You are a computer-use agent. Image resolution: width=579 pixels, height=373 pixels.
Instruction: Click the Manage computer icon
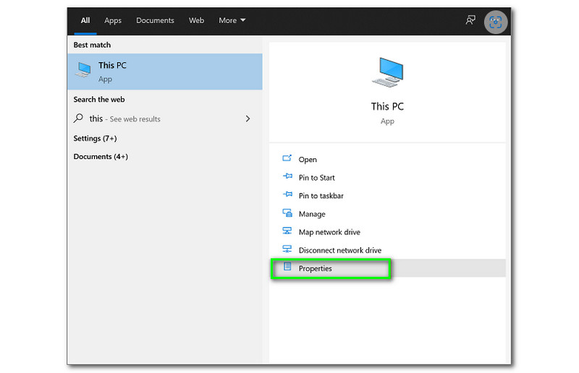(x=287, y=214)
